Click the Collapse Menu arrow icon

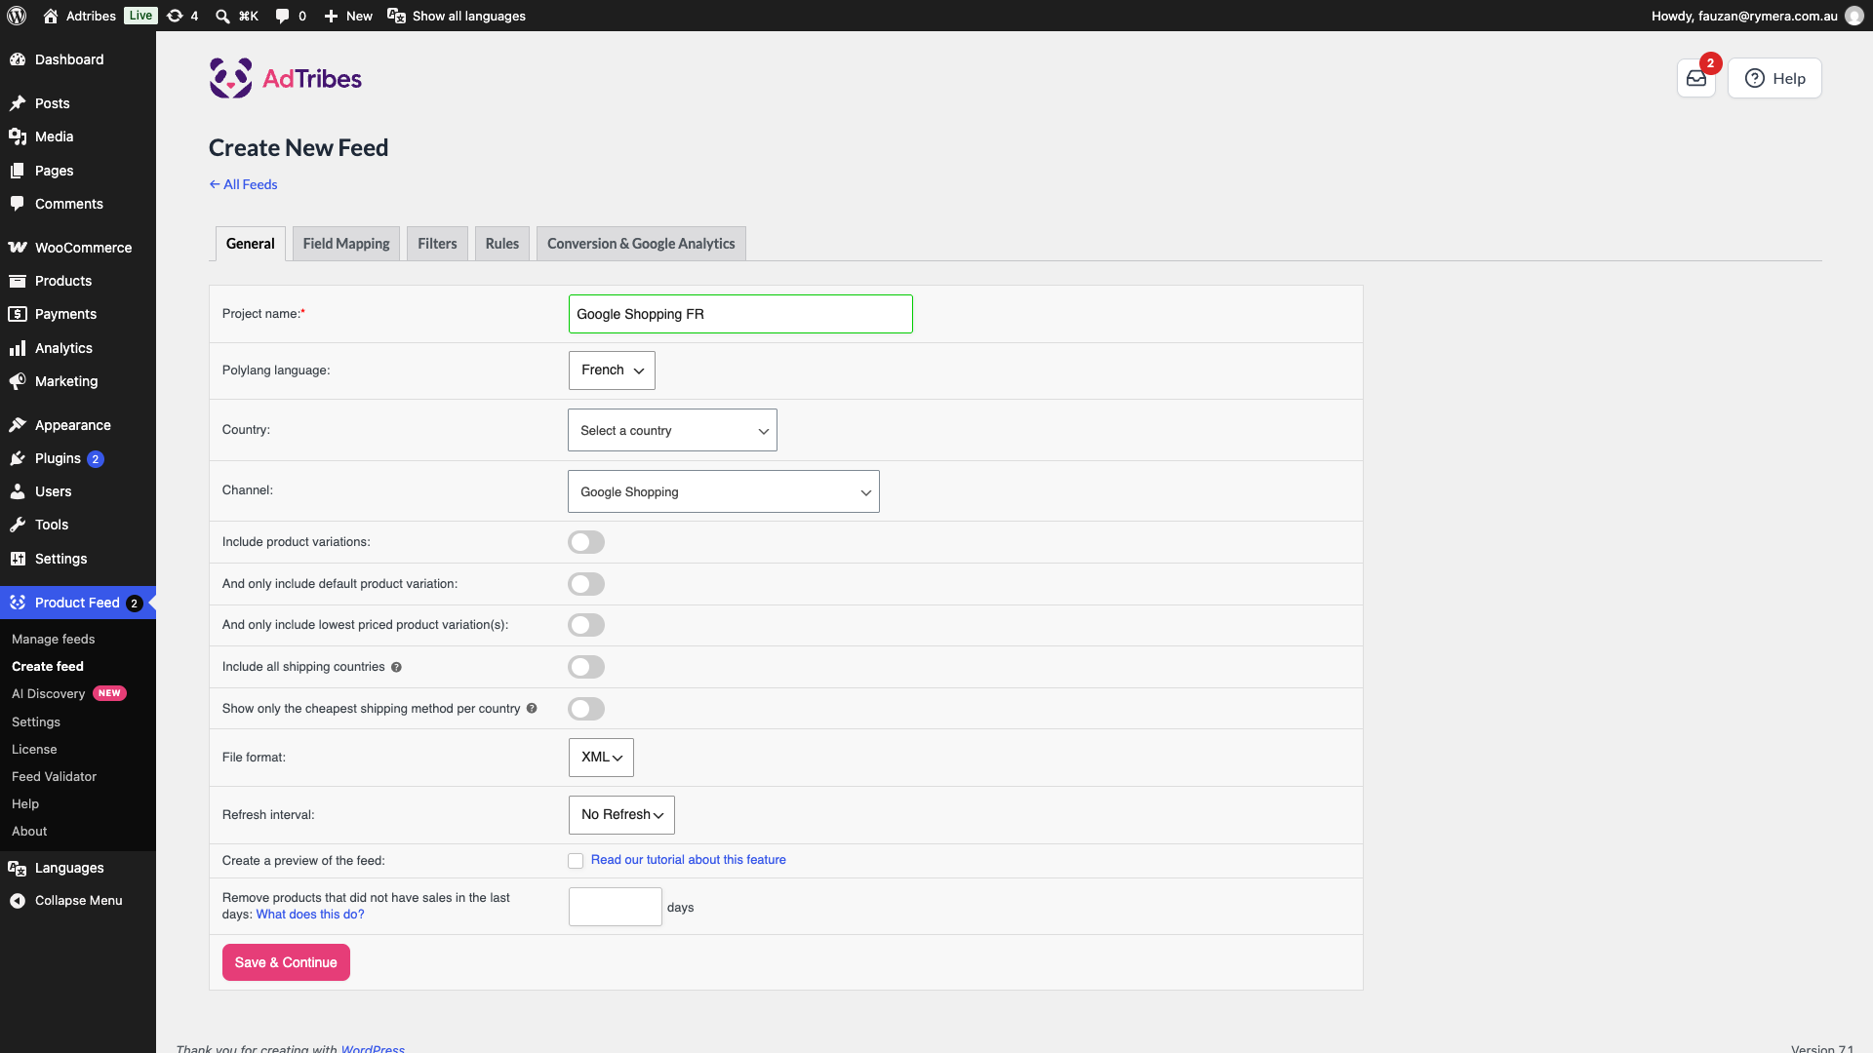pyautogui.click(x=18, y=901)
